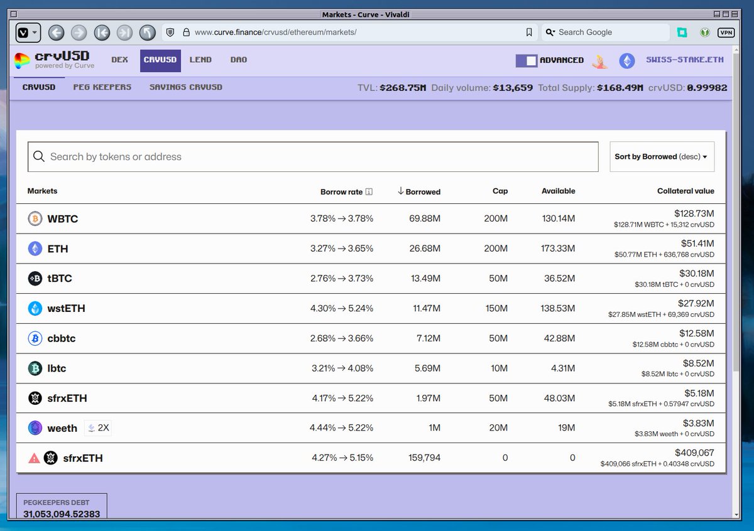Click the borrow rate info icon

[x=369, y=191]
